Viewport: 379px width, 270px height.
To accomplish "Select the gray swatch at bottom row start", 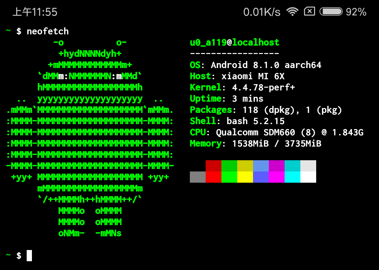I will (x=198, y=177).
